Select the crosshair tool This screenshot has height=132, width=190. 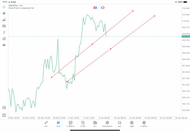pos(4,6)
